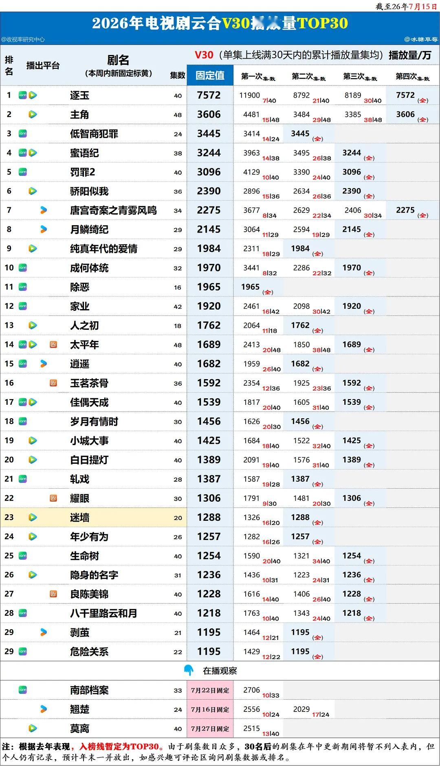
Task: Click the Mango TV icon in the 太平年 row
Action: click(x=53, y=345)
